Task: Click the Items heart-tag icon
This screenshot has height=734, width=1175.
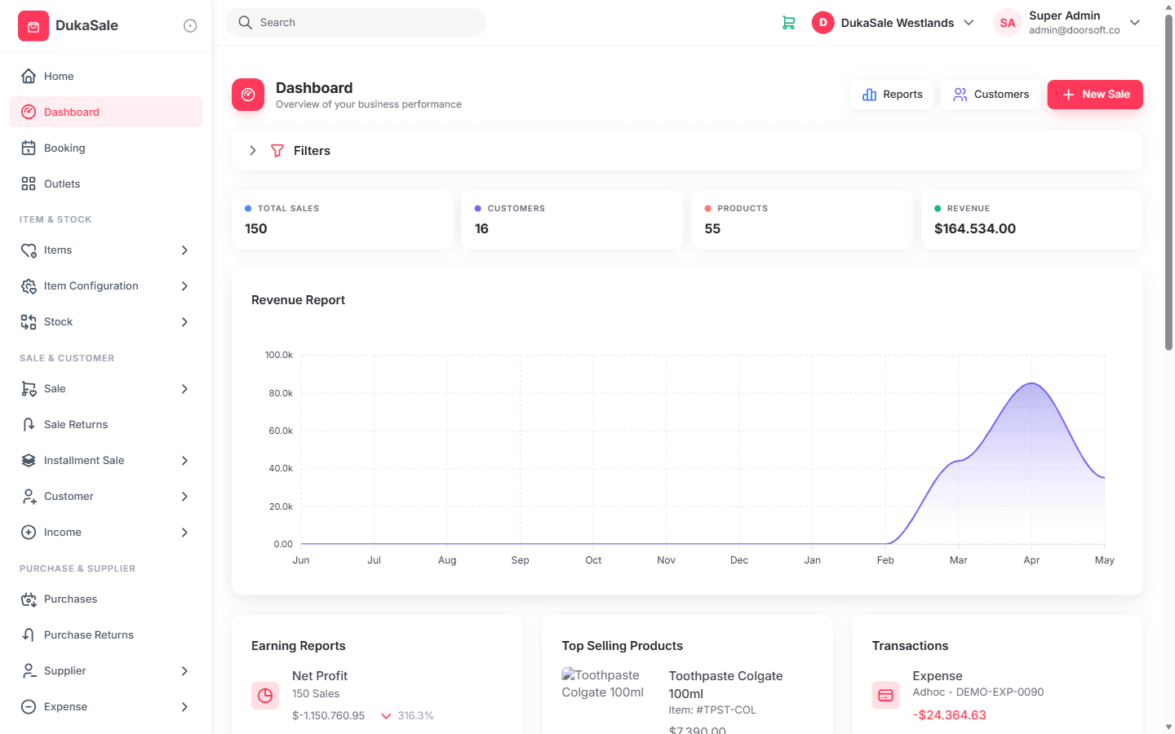Action: click(29, 250)
